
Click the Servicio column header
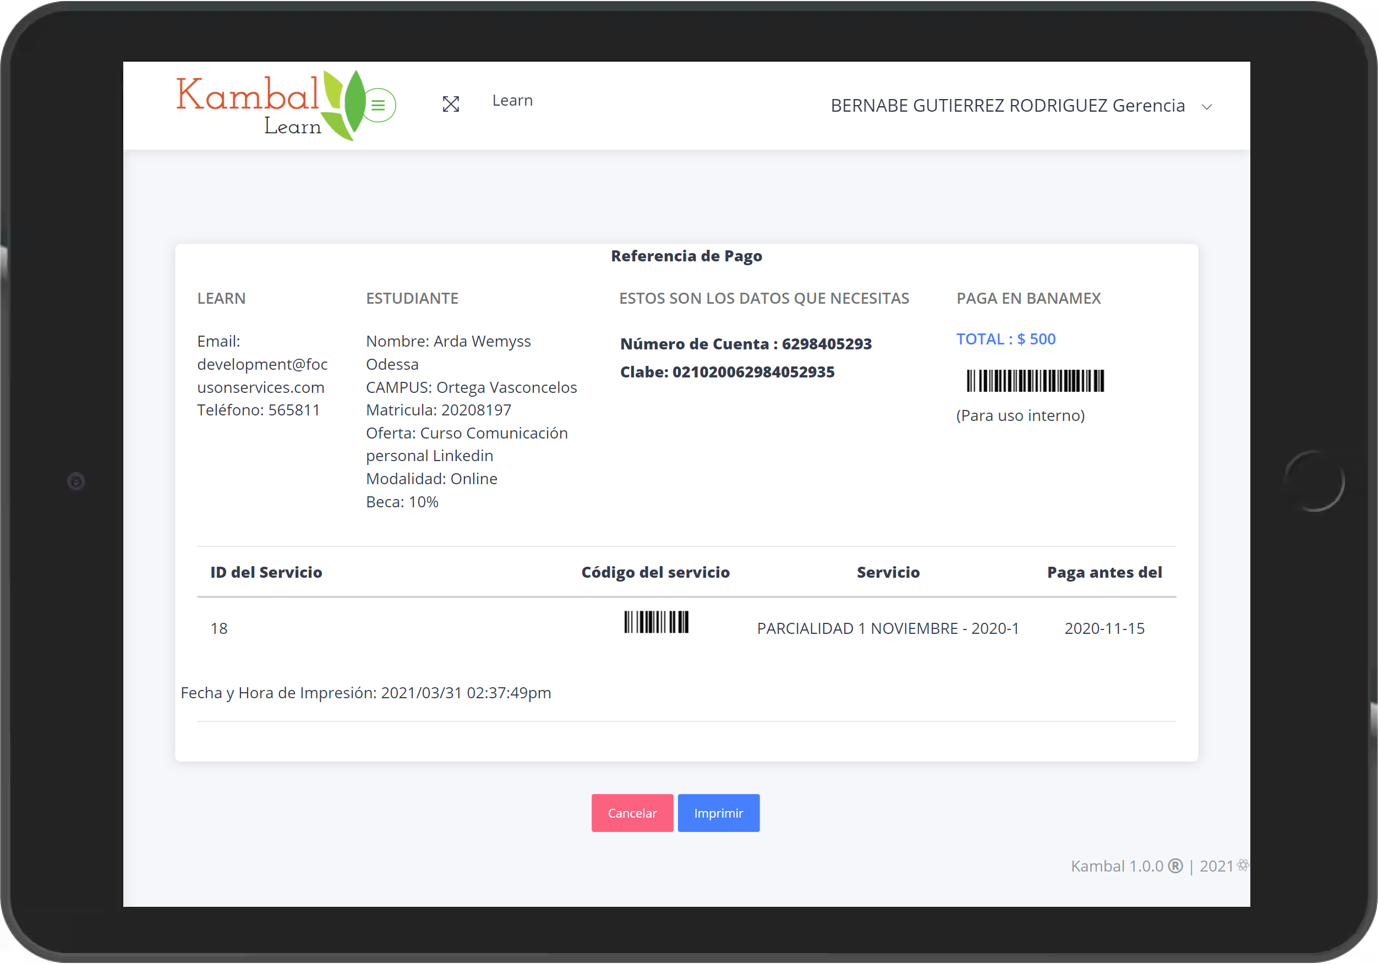[x=888, y=572]
